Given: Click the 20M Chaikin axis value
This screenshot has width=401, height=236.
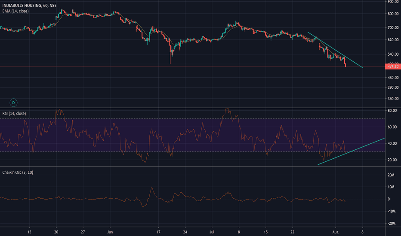Looking at the screenshot, I should [x=391, y=175].
